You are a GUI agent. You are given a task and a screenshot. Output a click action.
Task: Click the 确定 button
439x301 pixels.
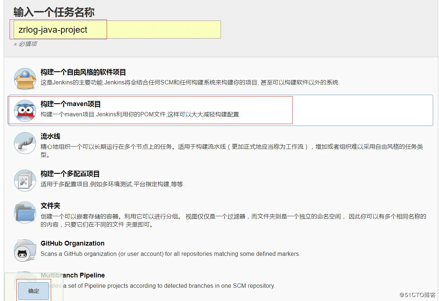tap(33, 291)
